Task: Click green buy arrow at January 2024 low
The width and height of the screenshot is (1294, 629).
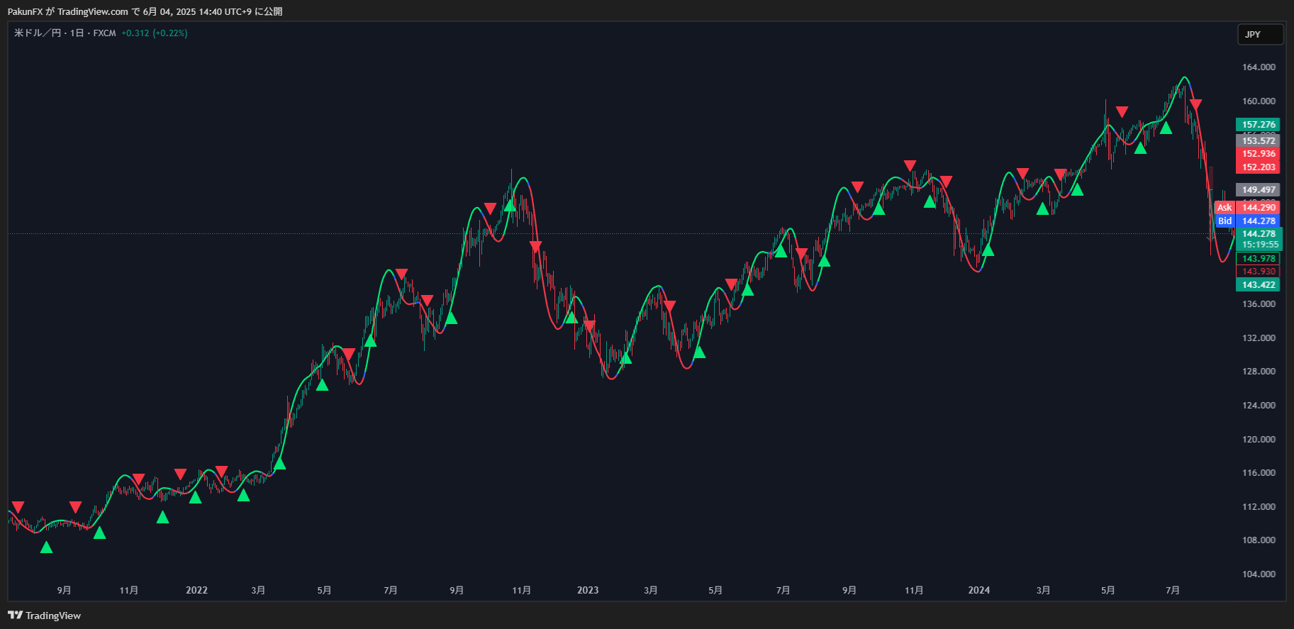Action: point(988,250)
